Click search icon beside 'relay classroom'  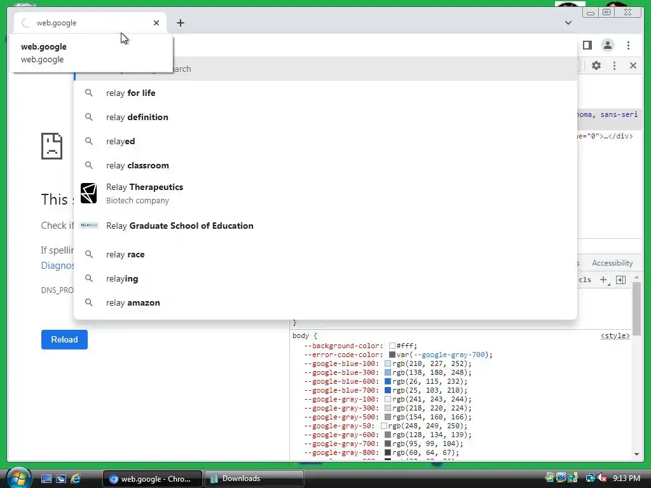click(x=89, y=165)
